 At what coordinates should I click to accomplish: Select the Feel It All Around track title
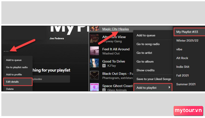click(x=116, y=49)
